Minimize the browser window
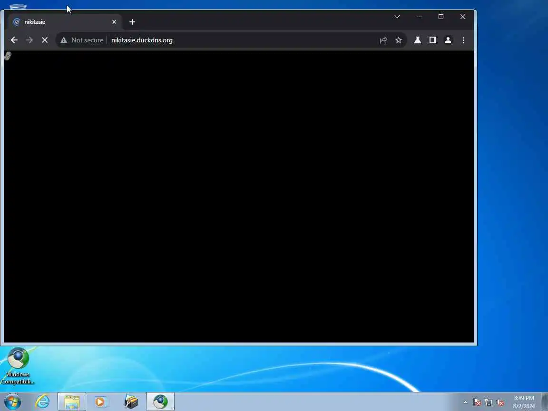This screenshot has width=548, height=411. coord(419,17)
